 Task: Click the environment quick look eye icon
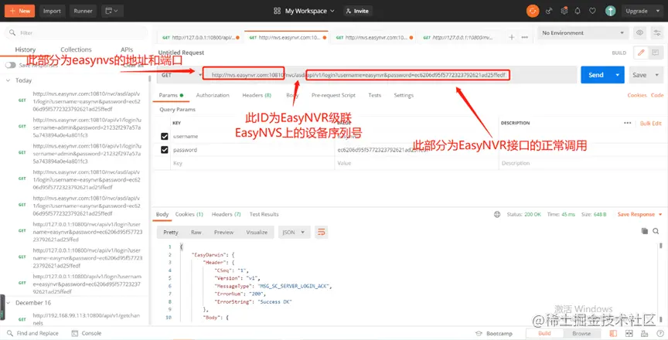639,32
